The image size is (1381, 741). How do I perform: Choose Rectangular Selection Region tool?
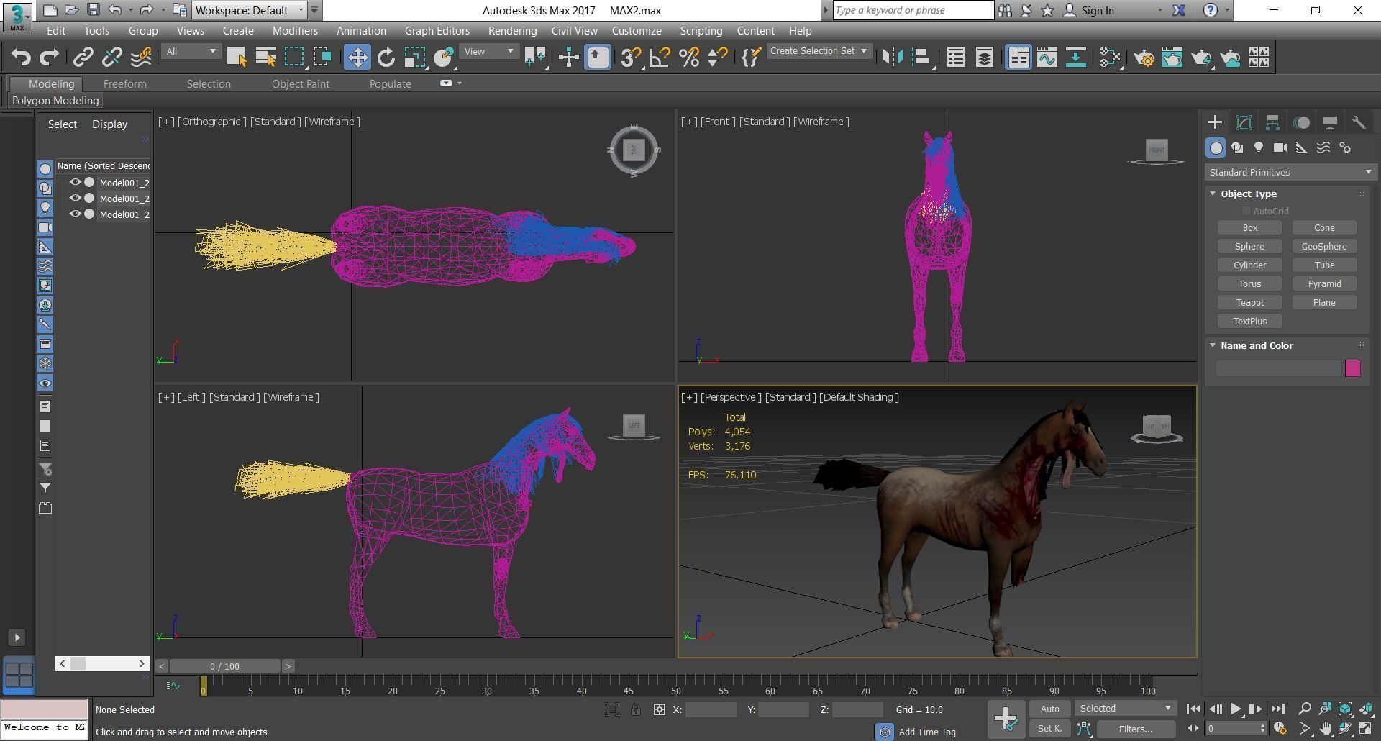point(294,58)
